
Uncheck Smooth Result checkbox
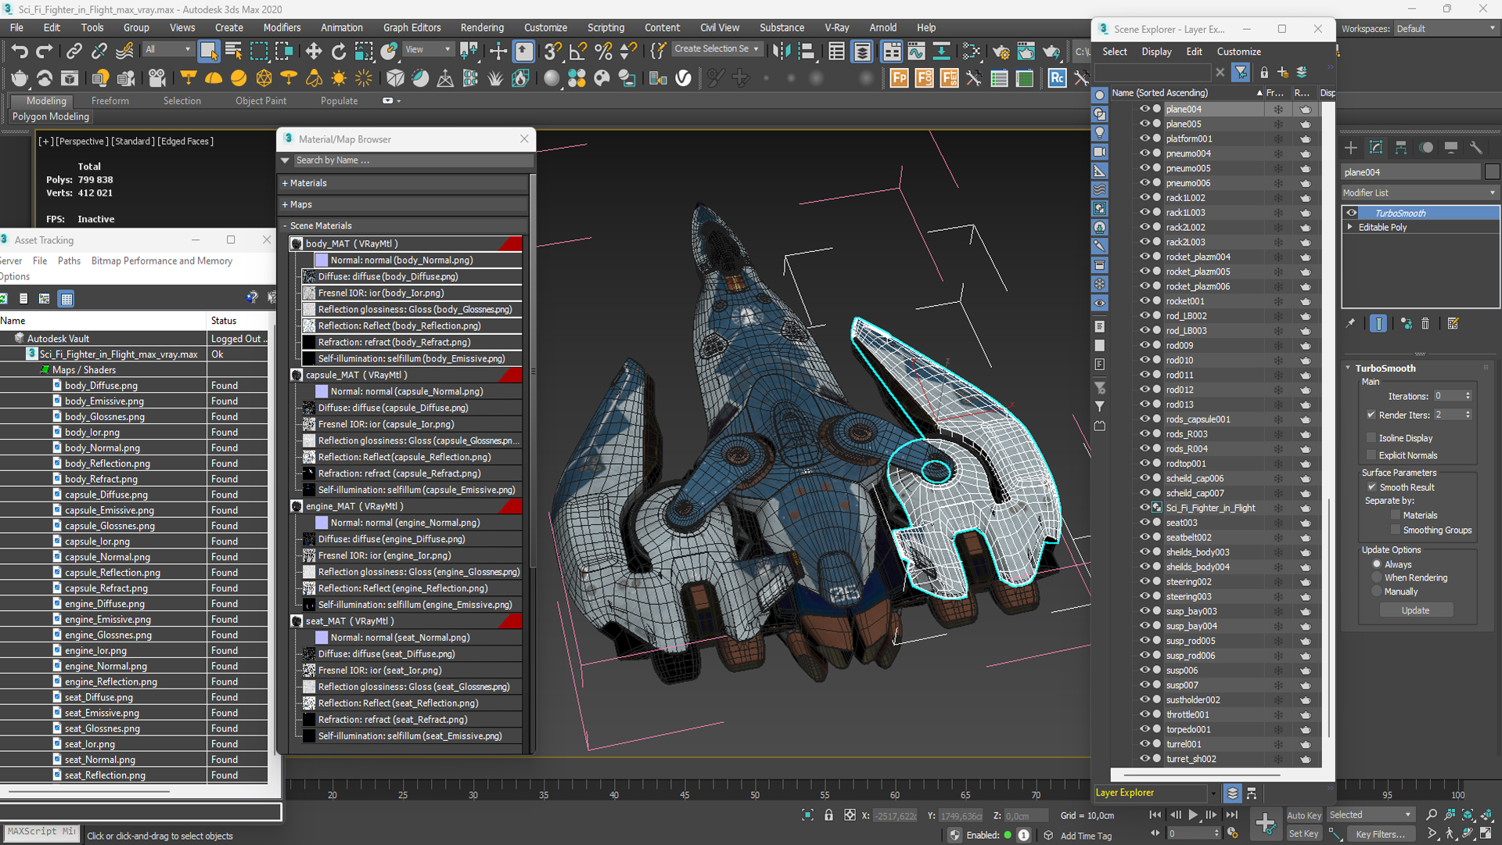1371,487
